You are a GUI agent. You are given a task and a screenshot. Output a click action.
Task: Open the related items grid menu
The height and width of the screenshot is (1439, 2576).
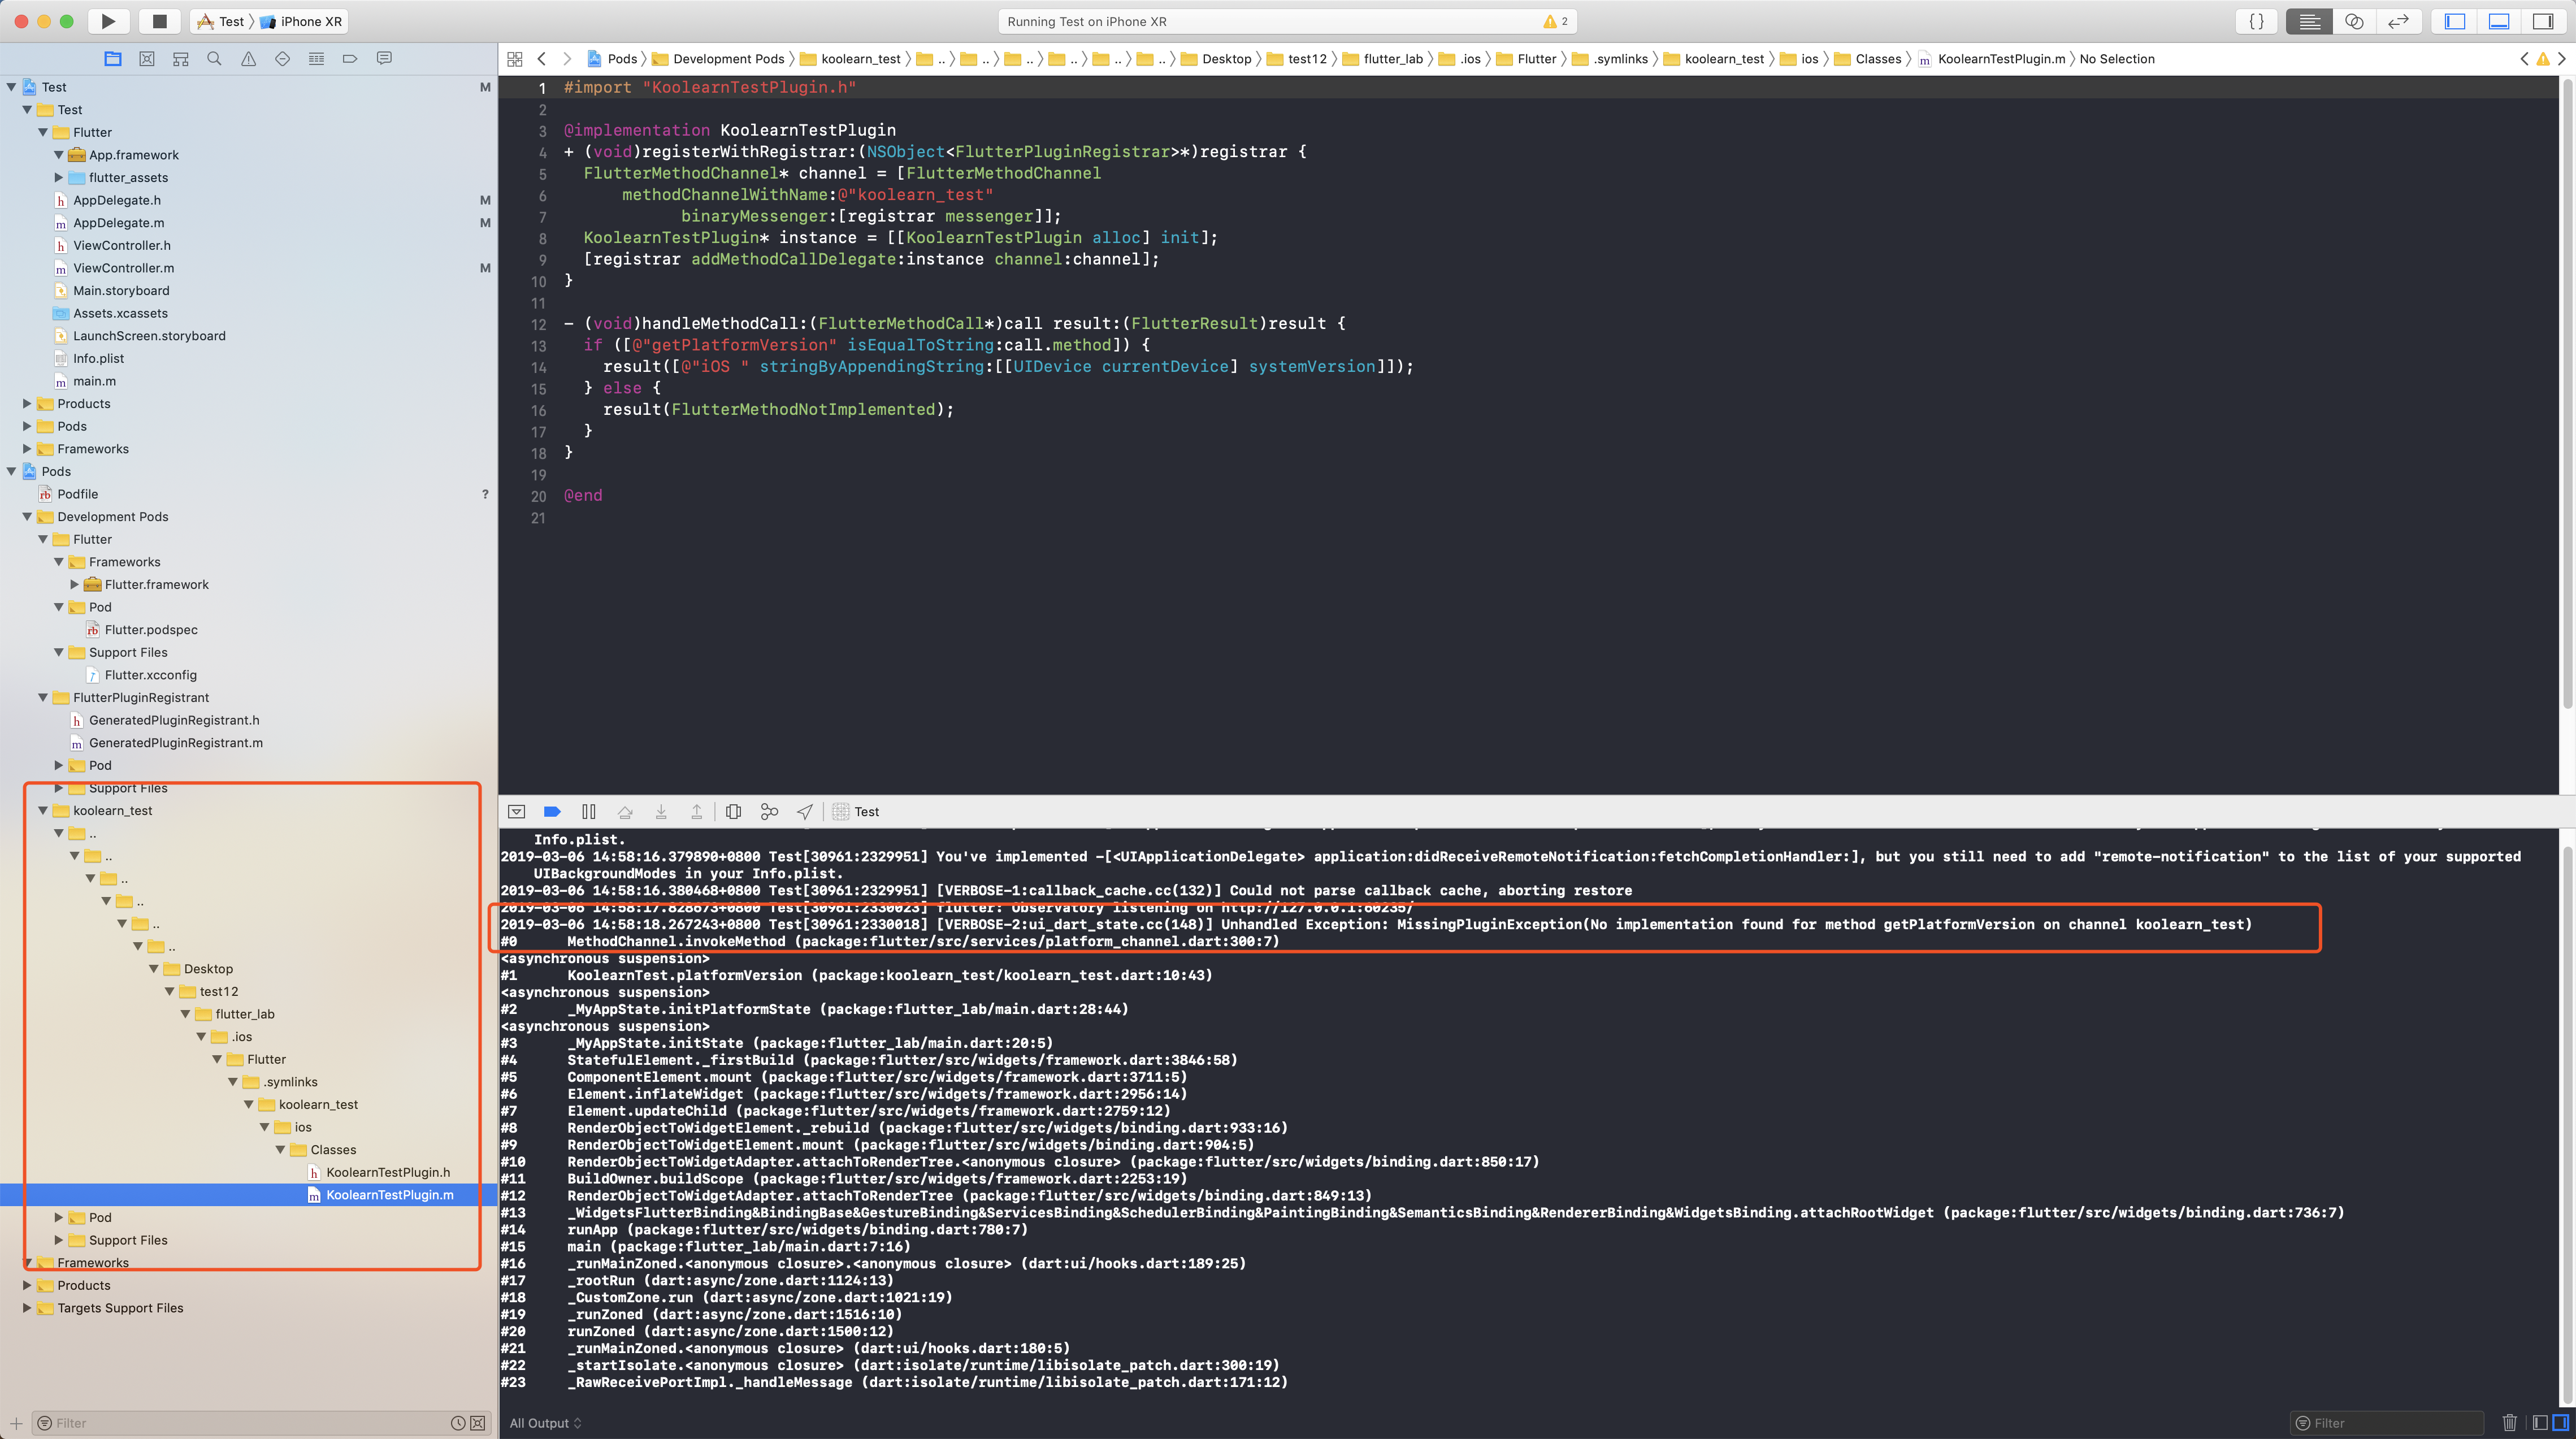point(515,59)
